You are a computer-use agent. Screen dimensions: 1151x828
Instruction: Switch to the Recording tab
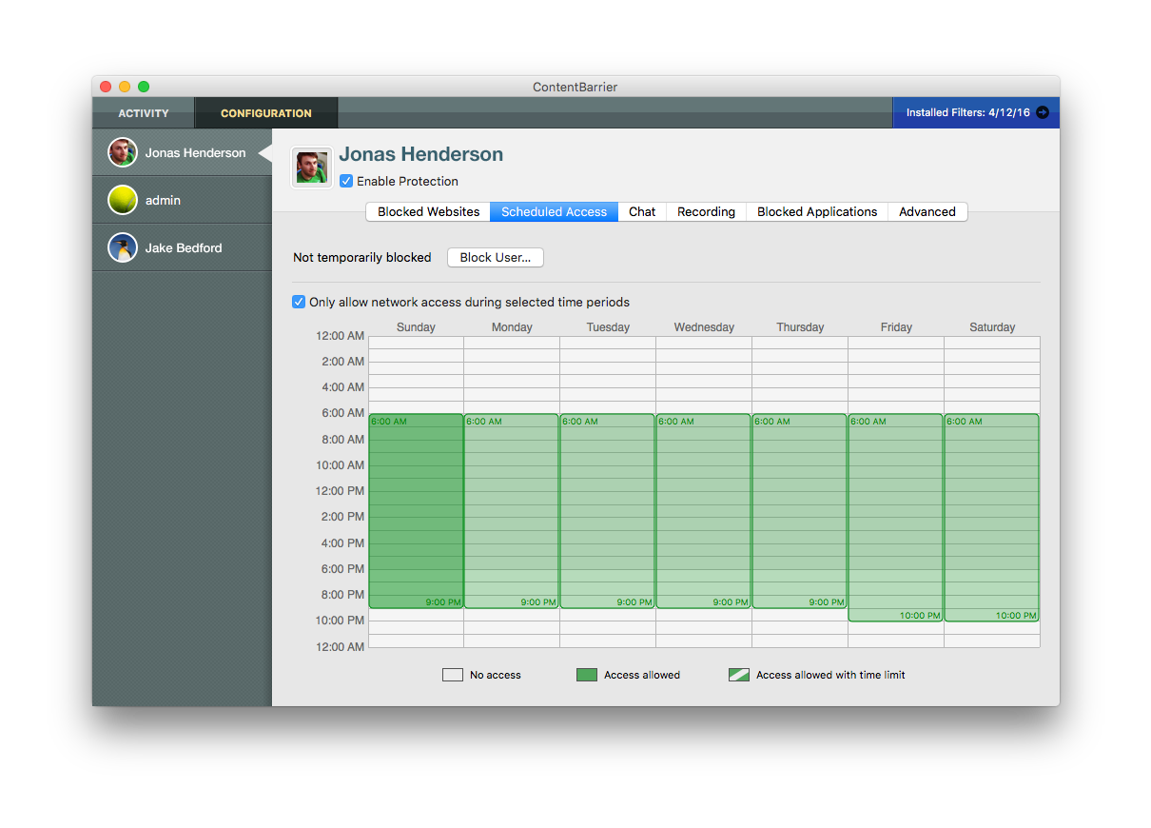[x=706, y=211]
